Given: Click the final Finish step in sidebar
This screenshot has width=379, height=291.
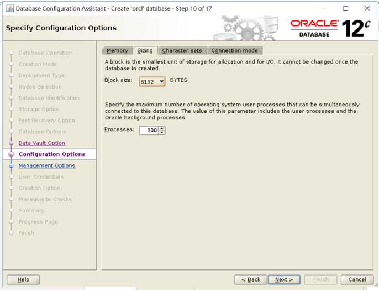Looking at the screenshot, I should (26, 233).
